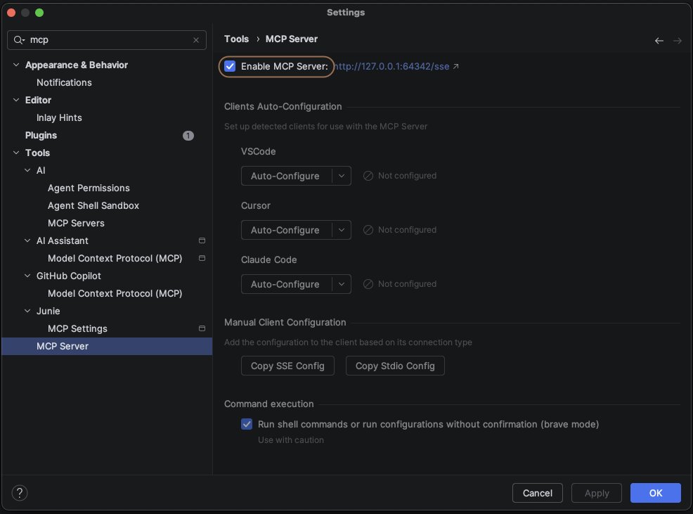Viewport: 693px width, 514px height.
Task: Open GitHub Copilot Model Context Protocol page
Action: coord(115,293)
